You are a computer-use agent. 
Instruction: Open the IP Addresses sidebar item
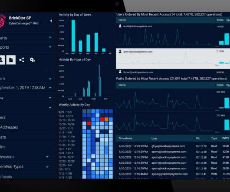pyautogui.click(x=9, y=127)
